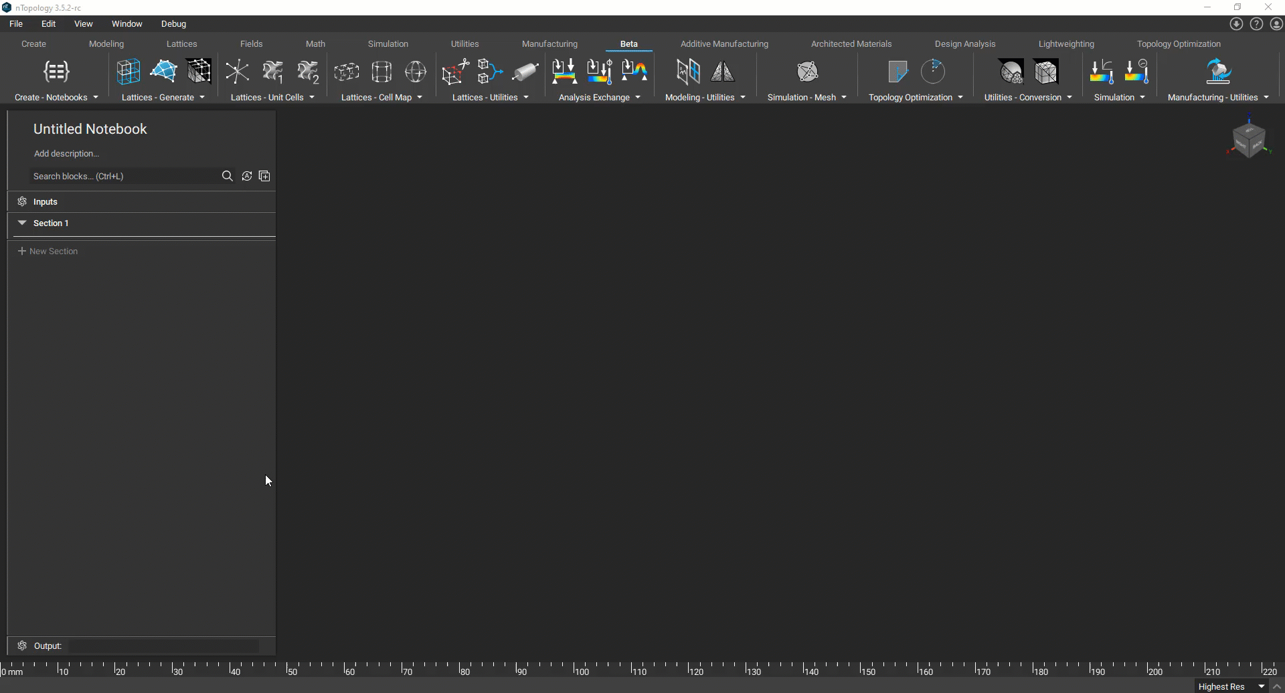Image resolution: width=1285 pixels, height=693 pixels.
Task: Click Add description text field
Action: click(67, 153)
